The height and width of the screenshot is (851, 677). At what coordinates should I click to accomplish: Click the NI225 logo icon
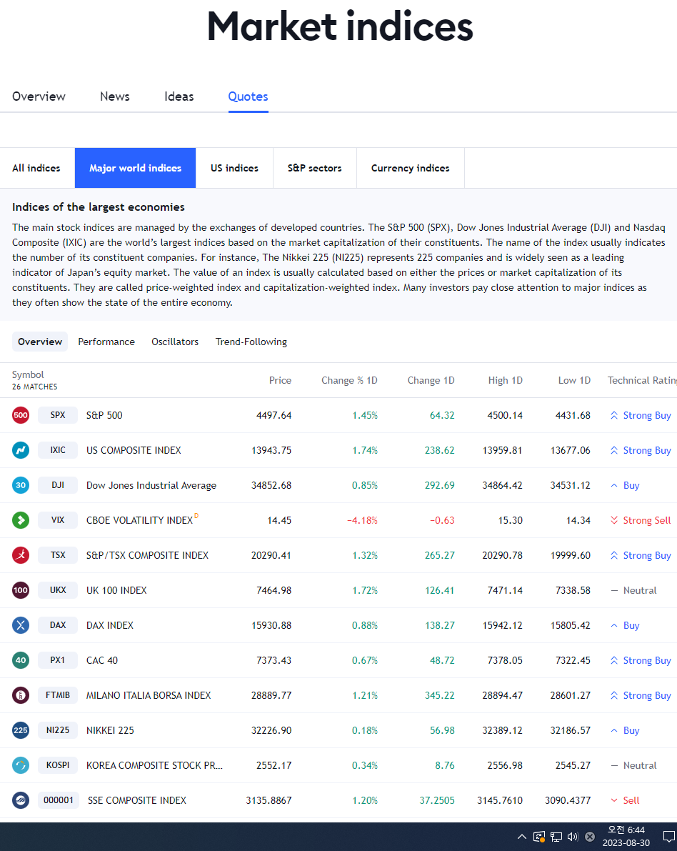pos(21,730)
